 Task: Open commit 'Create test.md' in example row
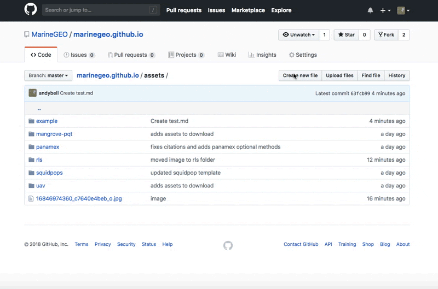pyautogui.click(x=169, y=121)
